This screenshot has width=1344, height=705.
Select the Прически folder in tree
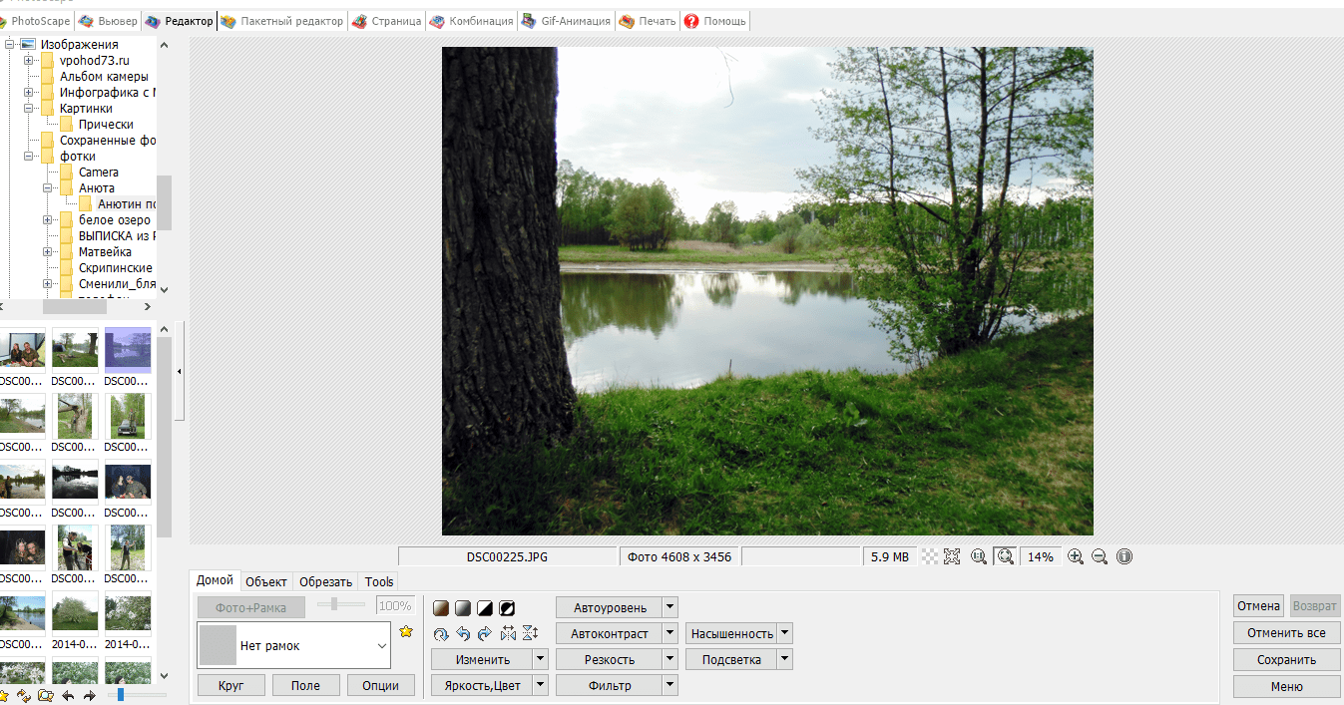(106, 125)
